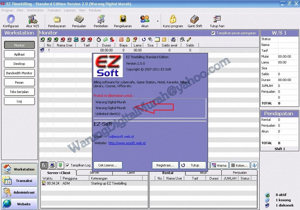
Task: Click the Cek Lisensi button
Action: tap(108, 165)
